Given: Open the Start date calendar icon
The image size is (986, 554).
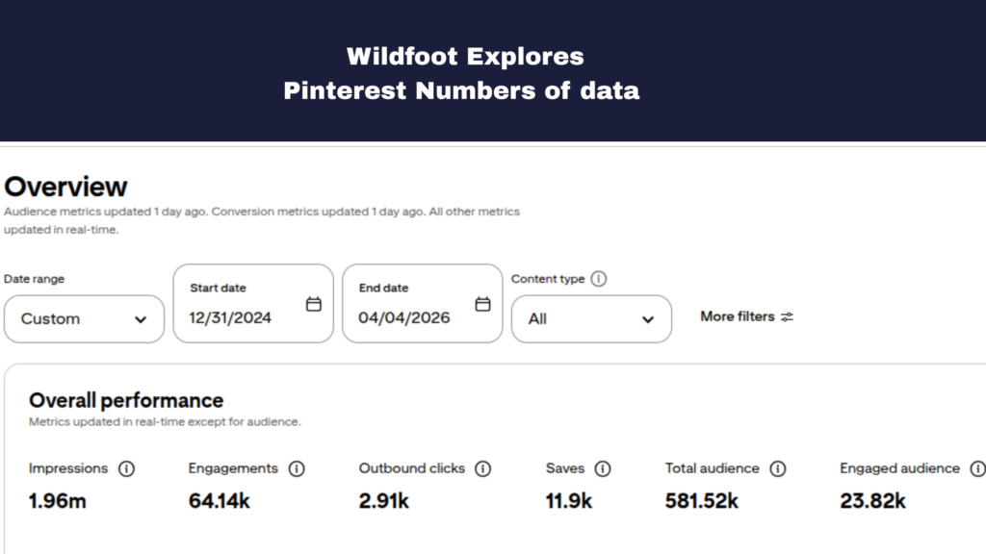Looking at the screenshot, I should tap(314, 304).
